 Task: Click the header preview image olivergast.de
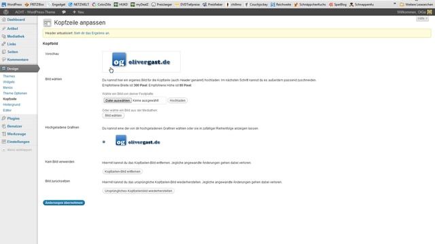point(141,62)
